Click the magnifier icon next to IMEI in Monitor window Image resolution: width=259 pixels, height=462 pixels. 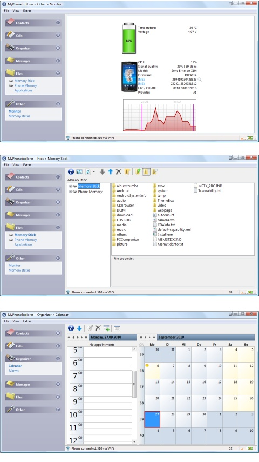[200, 80]
